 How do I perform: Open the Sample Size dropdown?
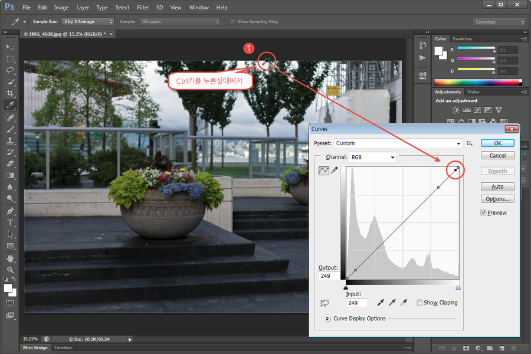click(87, 22)
